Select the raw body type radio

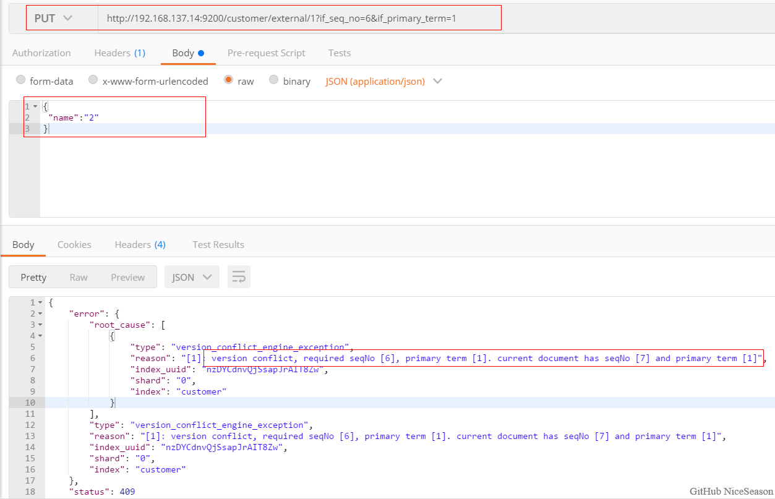(x=229, y=80)
